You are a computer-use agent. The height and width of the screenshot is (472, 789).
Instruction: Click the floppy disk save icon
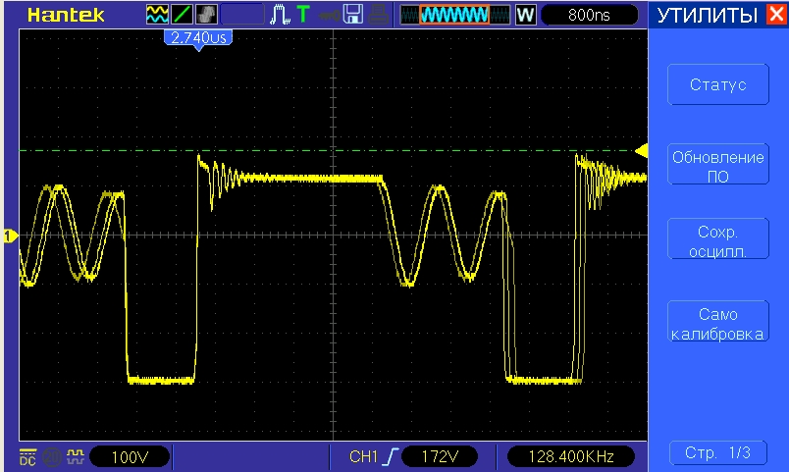pyautogui.click(x=352, y=15)
